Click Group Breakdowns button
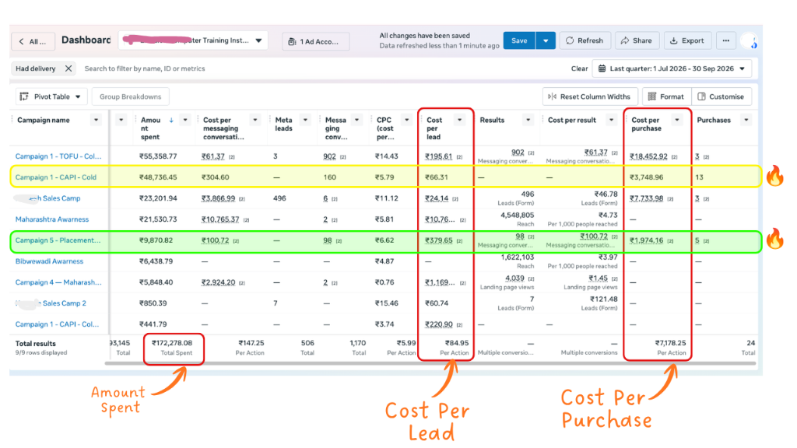This screenshot has width=797, height=448. pos(130,96)
